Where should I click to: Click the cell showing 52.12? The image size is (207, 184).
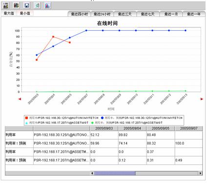click(104, 135)
